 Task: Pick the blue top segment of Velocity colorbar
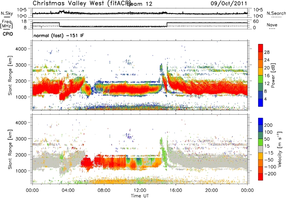pyautogui.click(x=261, y=122)
